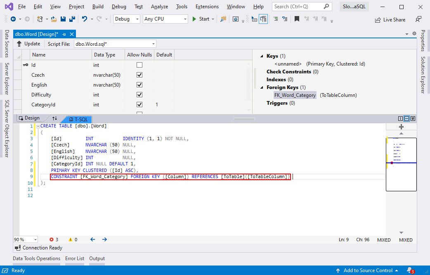Click the Navigate Backward arrow icon
The width and height of the screenshot is (430, 275).
(13, 19)
